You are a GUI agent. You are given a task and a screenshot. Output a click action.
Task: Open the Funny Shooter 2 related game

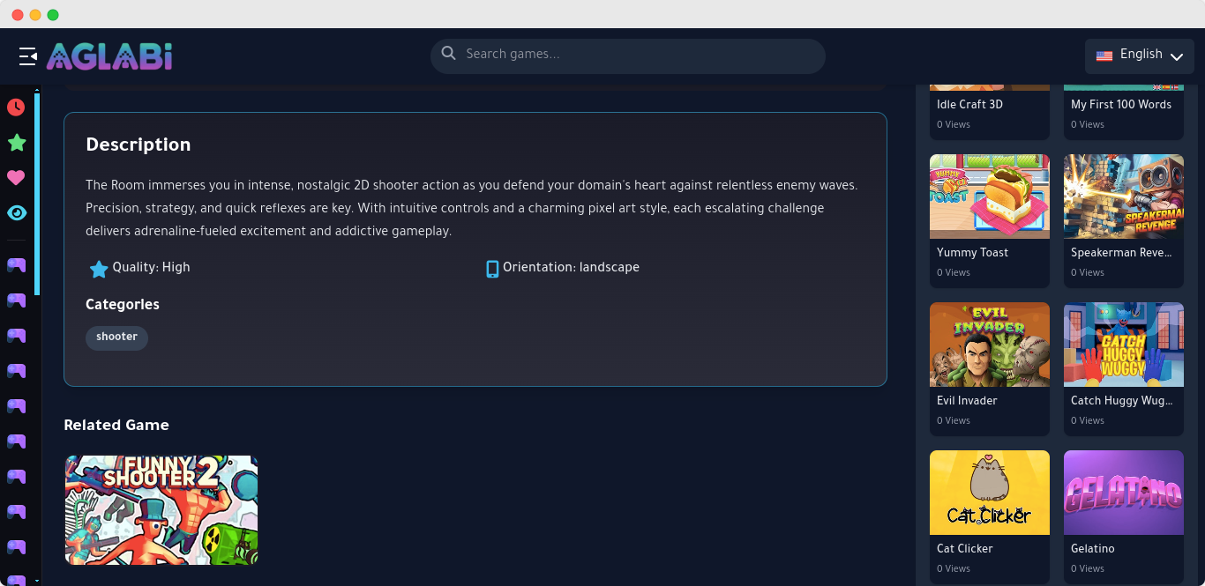[x=161, y=510]
